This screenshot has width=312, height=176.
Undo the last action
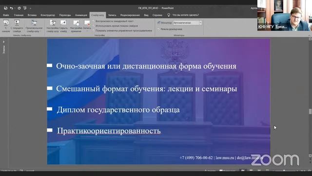coord(11,8)
